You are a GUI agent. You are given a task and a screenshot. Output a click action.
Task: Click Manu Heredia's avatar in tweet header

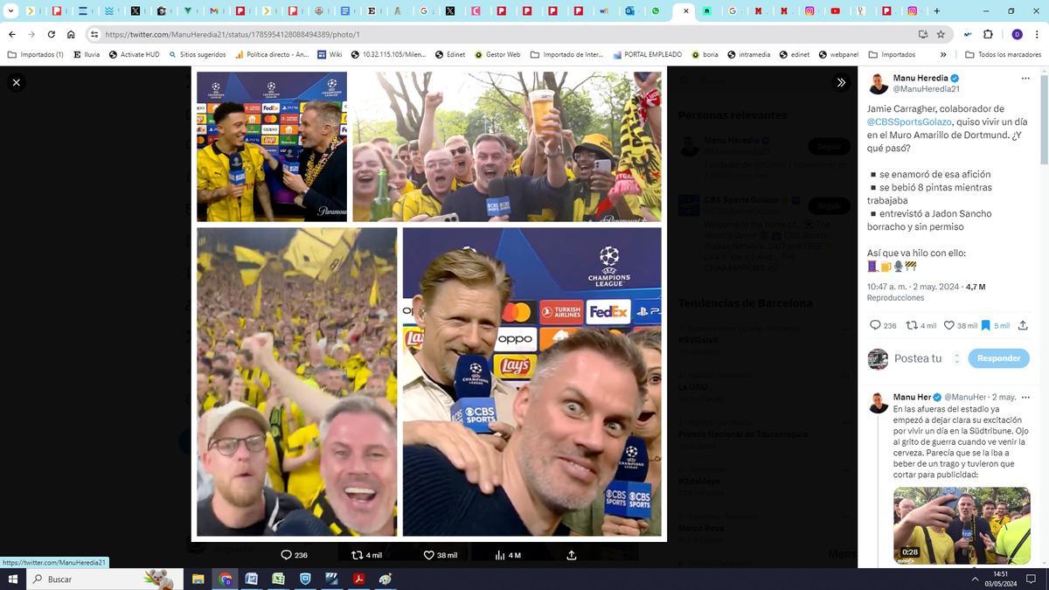click(878, 84)
